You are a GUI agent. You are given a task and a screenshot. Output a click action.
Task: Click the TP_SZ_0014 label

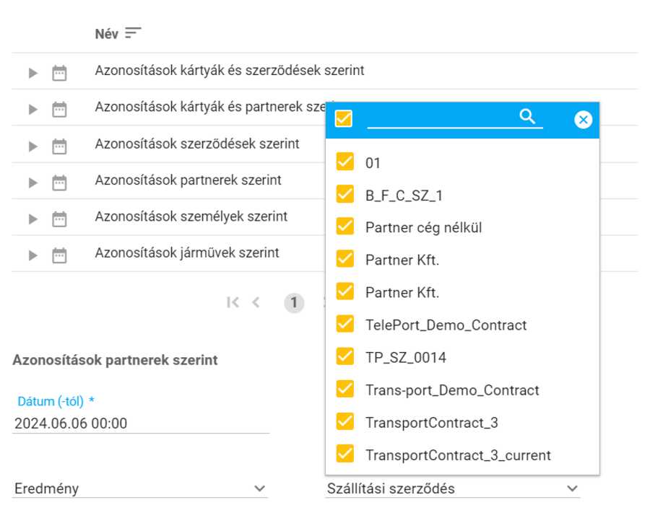[406, 358]
